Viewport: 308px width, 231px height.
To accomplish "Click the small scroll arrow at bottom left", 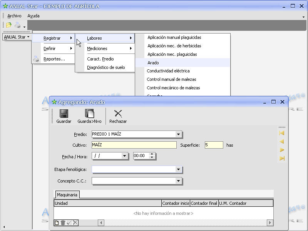I will coord(4,227).
